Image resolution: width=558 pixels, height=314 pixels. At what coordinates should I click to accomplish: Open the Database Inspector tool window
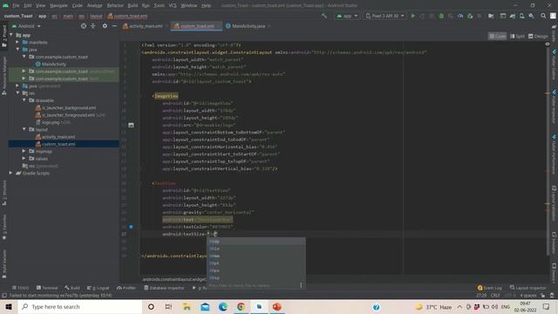coord(164,288)
